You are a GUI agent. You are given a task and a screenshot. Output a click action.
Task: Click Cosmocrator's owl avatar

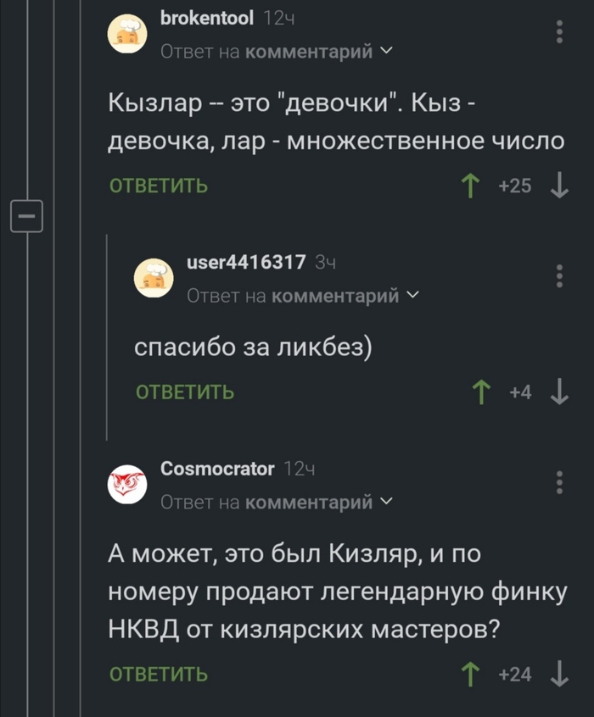(x=129, y=484)
